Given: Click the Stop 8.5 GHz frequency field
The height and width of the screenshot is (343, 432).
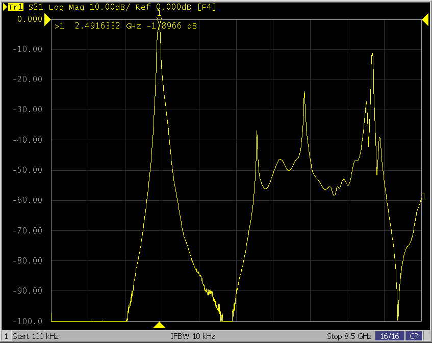Looking at the screenshot, I should [348, 336].
